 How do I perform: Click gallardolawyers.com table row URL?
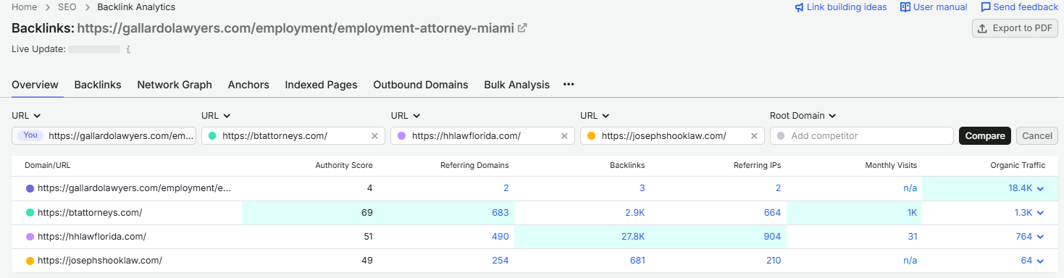coord(134,188)
